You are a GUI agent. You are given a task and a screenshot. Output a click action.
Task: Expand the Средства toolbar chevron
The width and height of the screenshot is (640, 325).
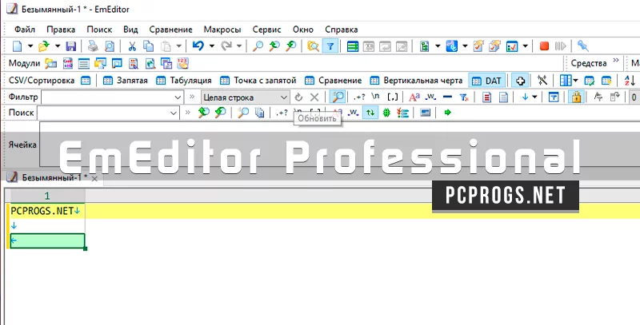[x=615, y=61]
